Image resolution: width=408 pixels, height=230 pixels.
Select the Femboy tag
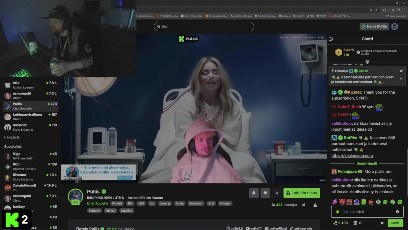pos(94,211)
